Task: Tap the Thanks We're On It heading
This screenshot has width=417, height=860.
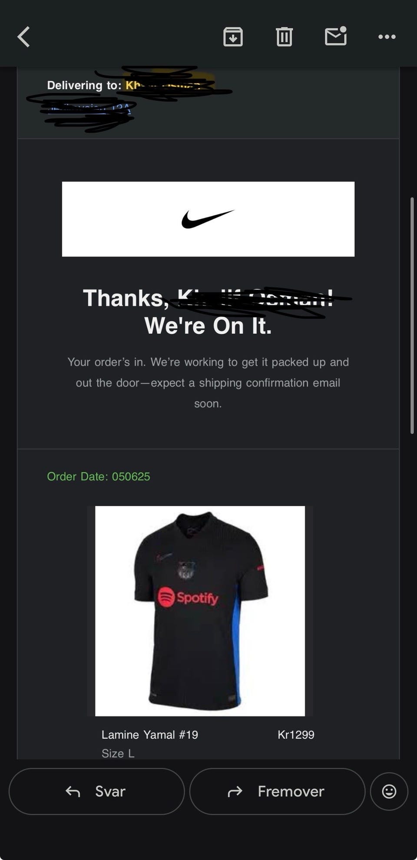Action: [208, 311]
